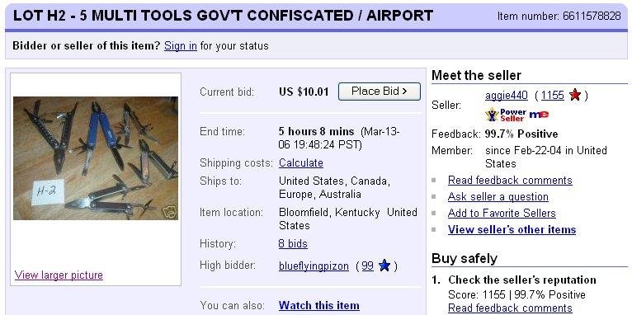
Task: Open the Sign in link
Action: (x=181, y=46)
